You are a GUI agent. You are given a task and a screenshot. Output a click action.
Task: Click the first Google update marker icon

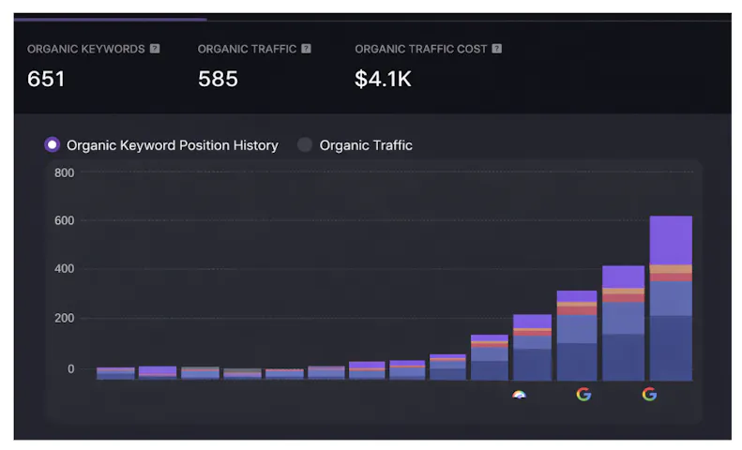pyautogui.click(x=584, y=395)
